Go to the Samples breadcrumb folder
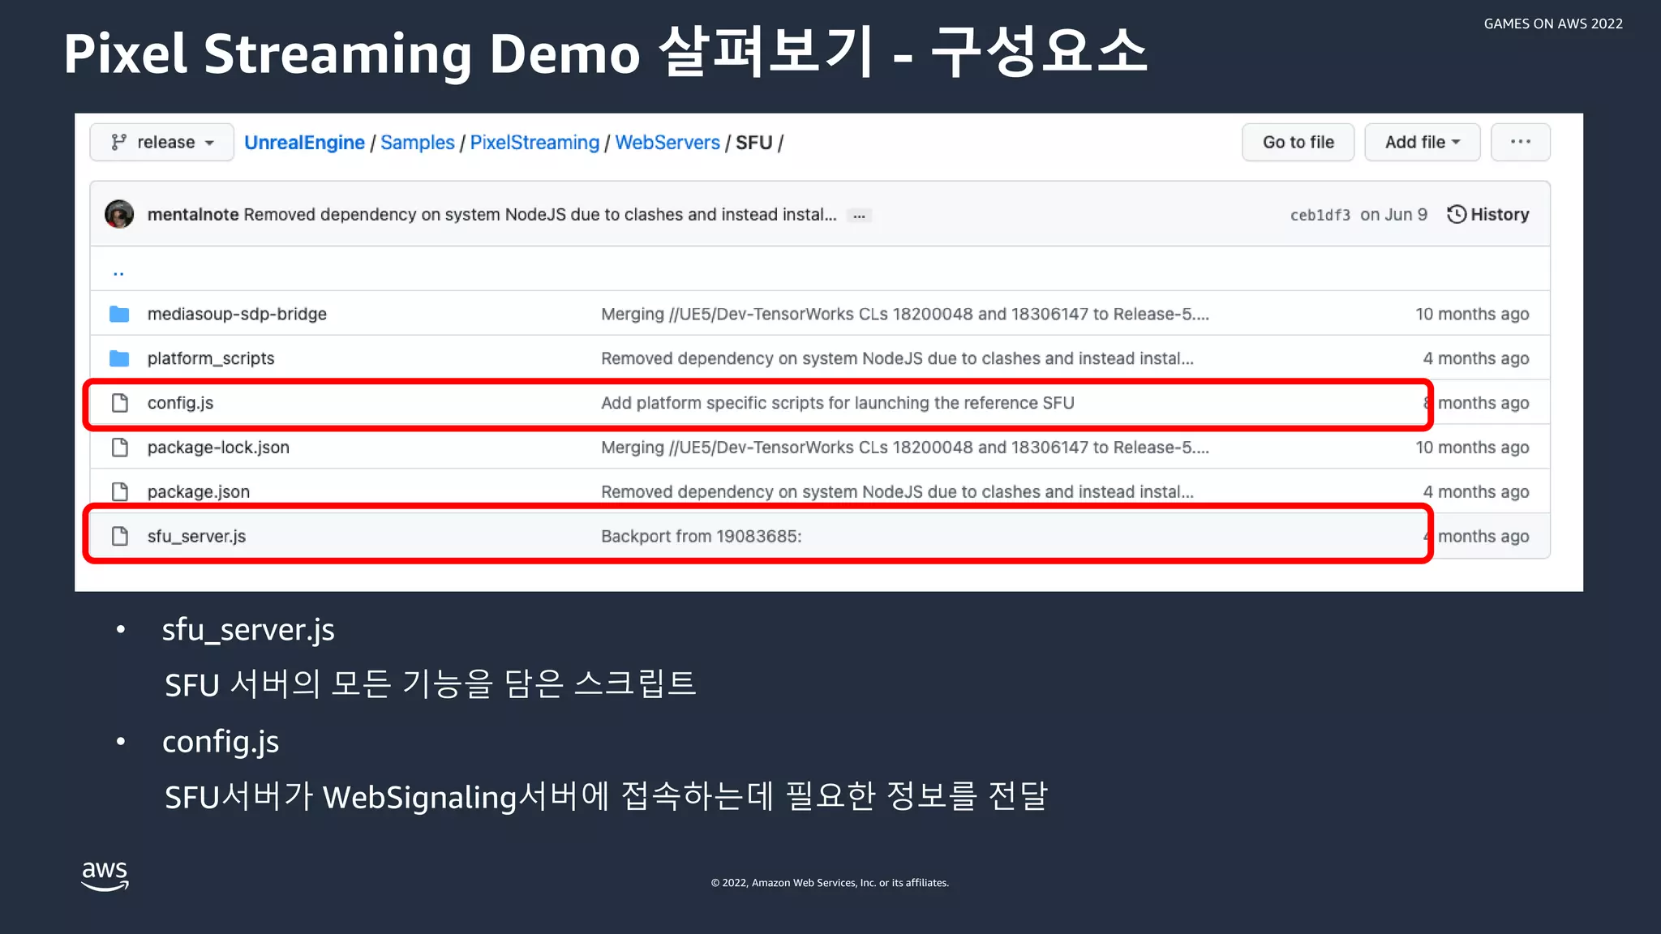1661x934 pixels. [418, 142]
